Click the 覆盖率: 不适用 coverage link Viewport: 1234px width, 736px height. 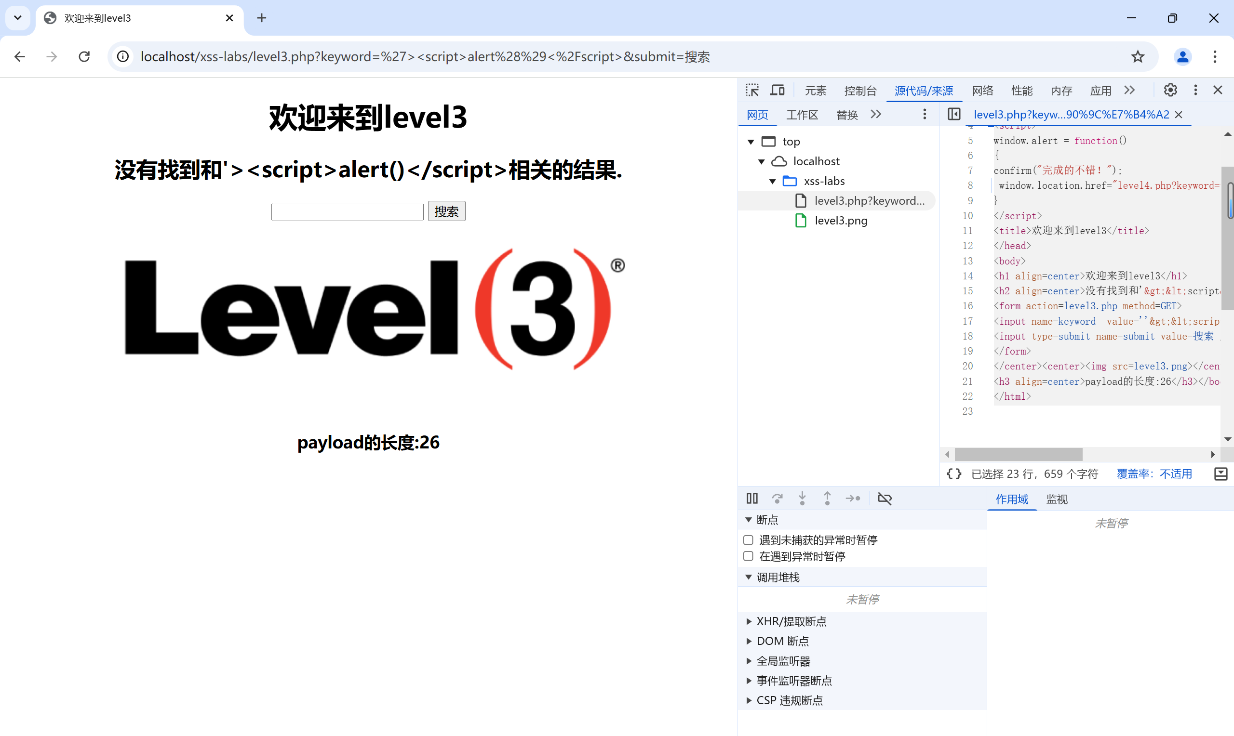point(1154,474)
